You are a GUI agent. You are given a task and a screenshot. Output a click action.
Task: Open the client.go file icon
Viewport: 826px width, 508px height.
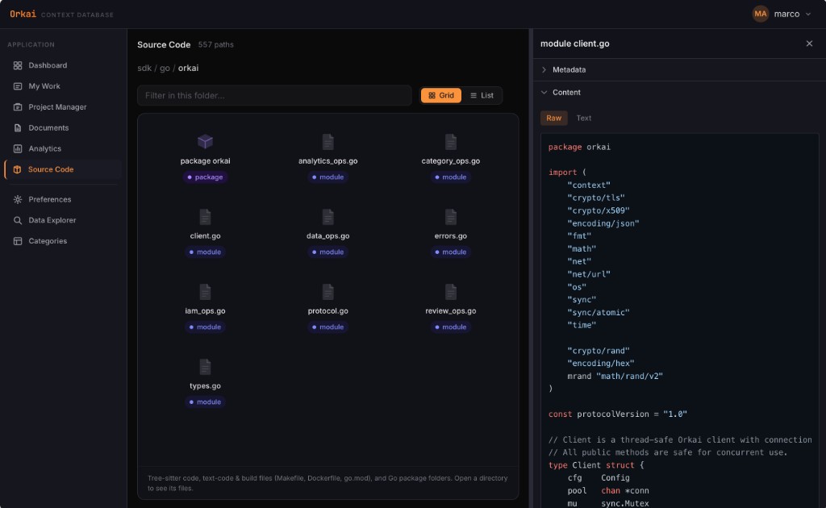click(x=205, y=216)
